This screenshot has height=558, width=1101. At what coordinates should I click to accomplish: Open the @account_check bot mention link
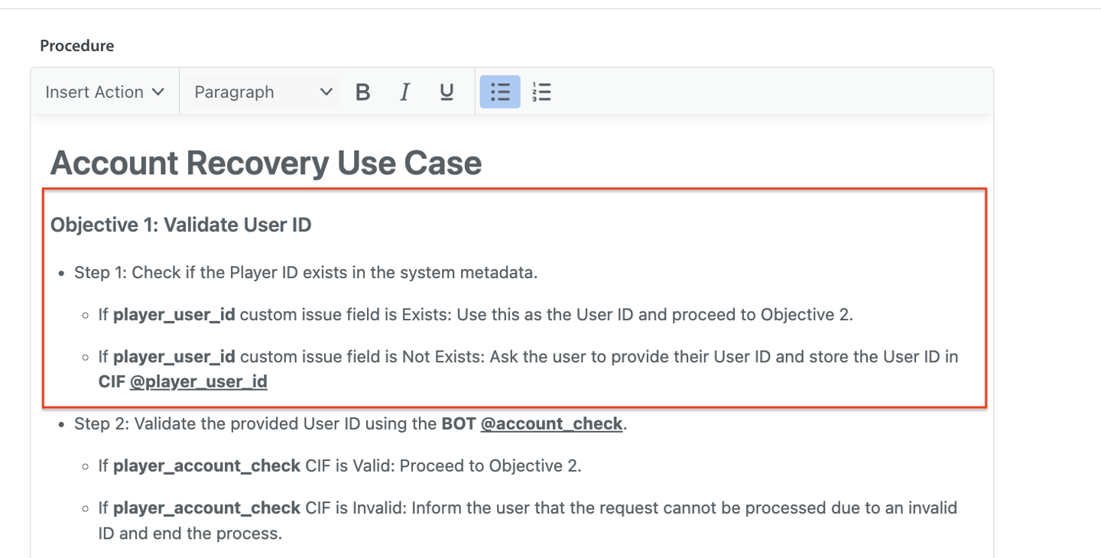551,423
